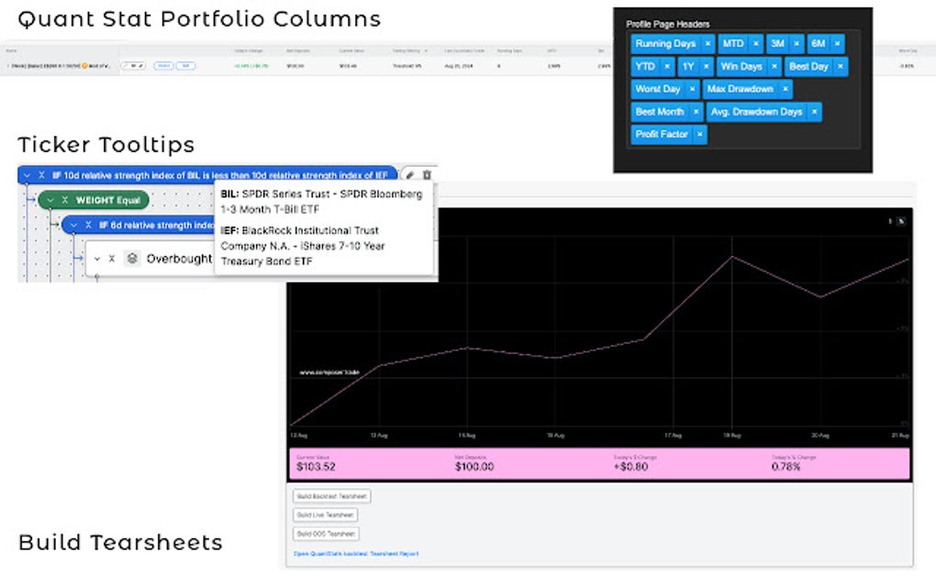Click the Build Backtest Tearsheet button

coord(331,496)
